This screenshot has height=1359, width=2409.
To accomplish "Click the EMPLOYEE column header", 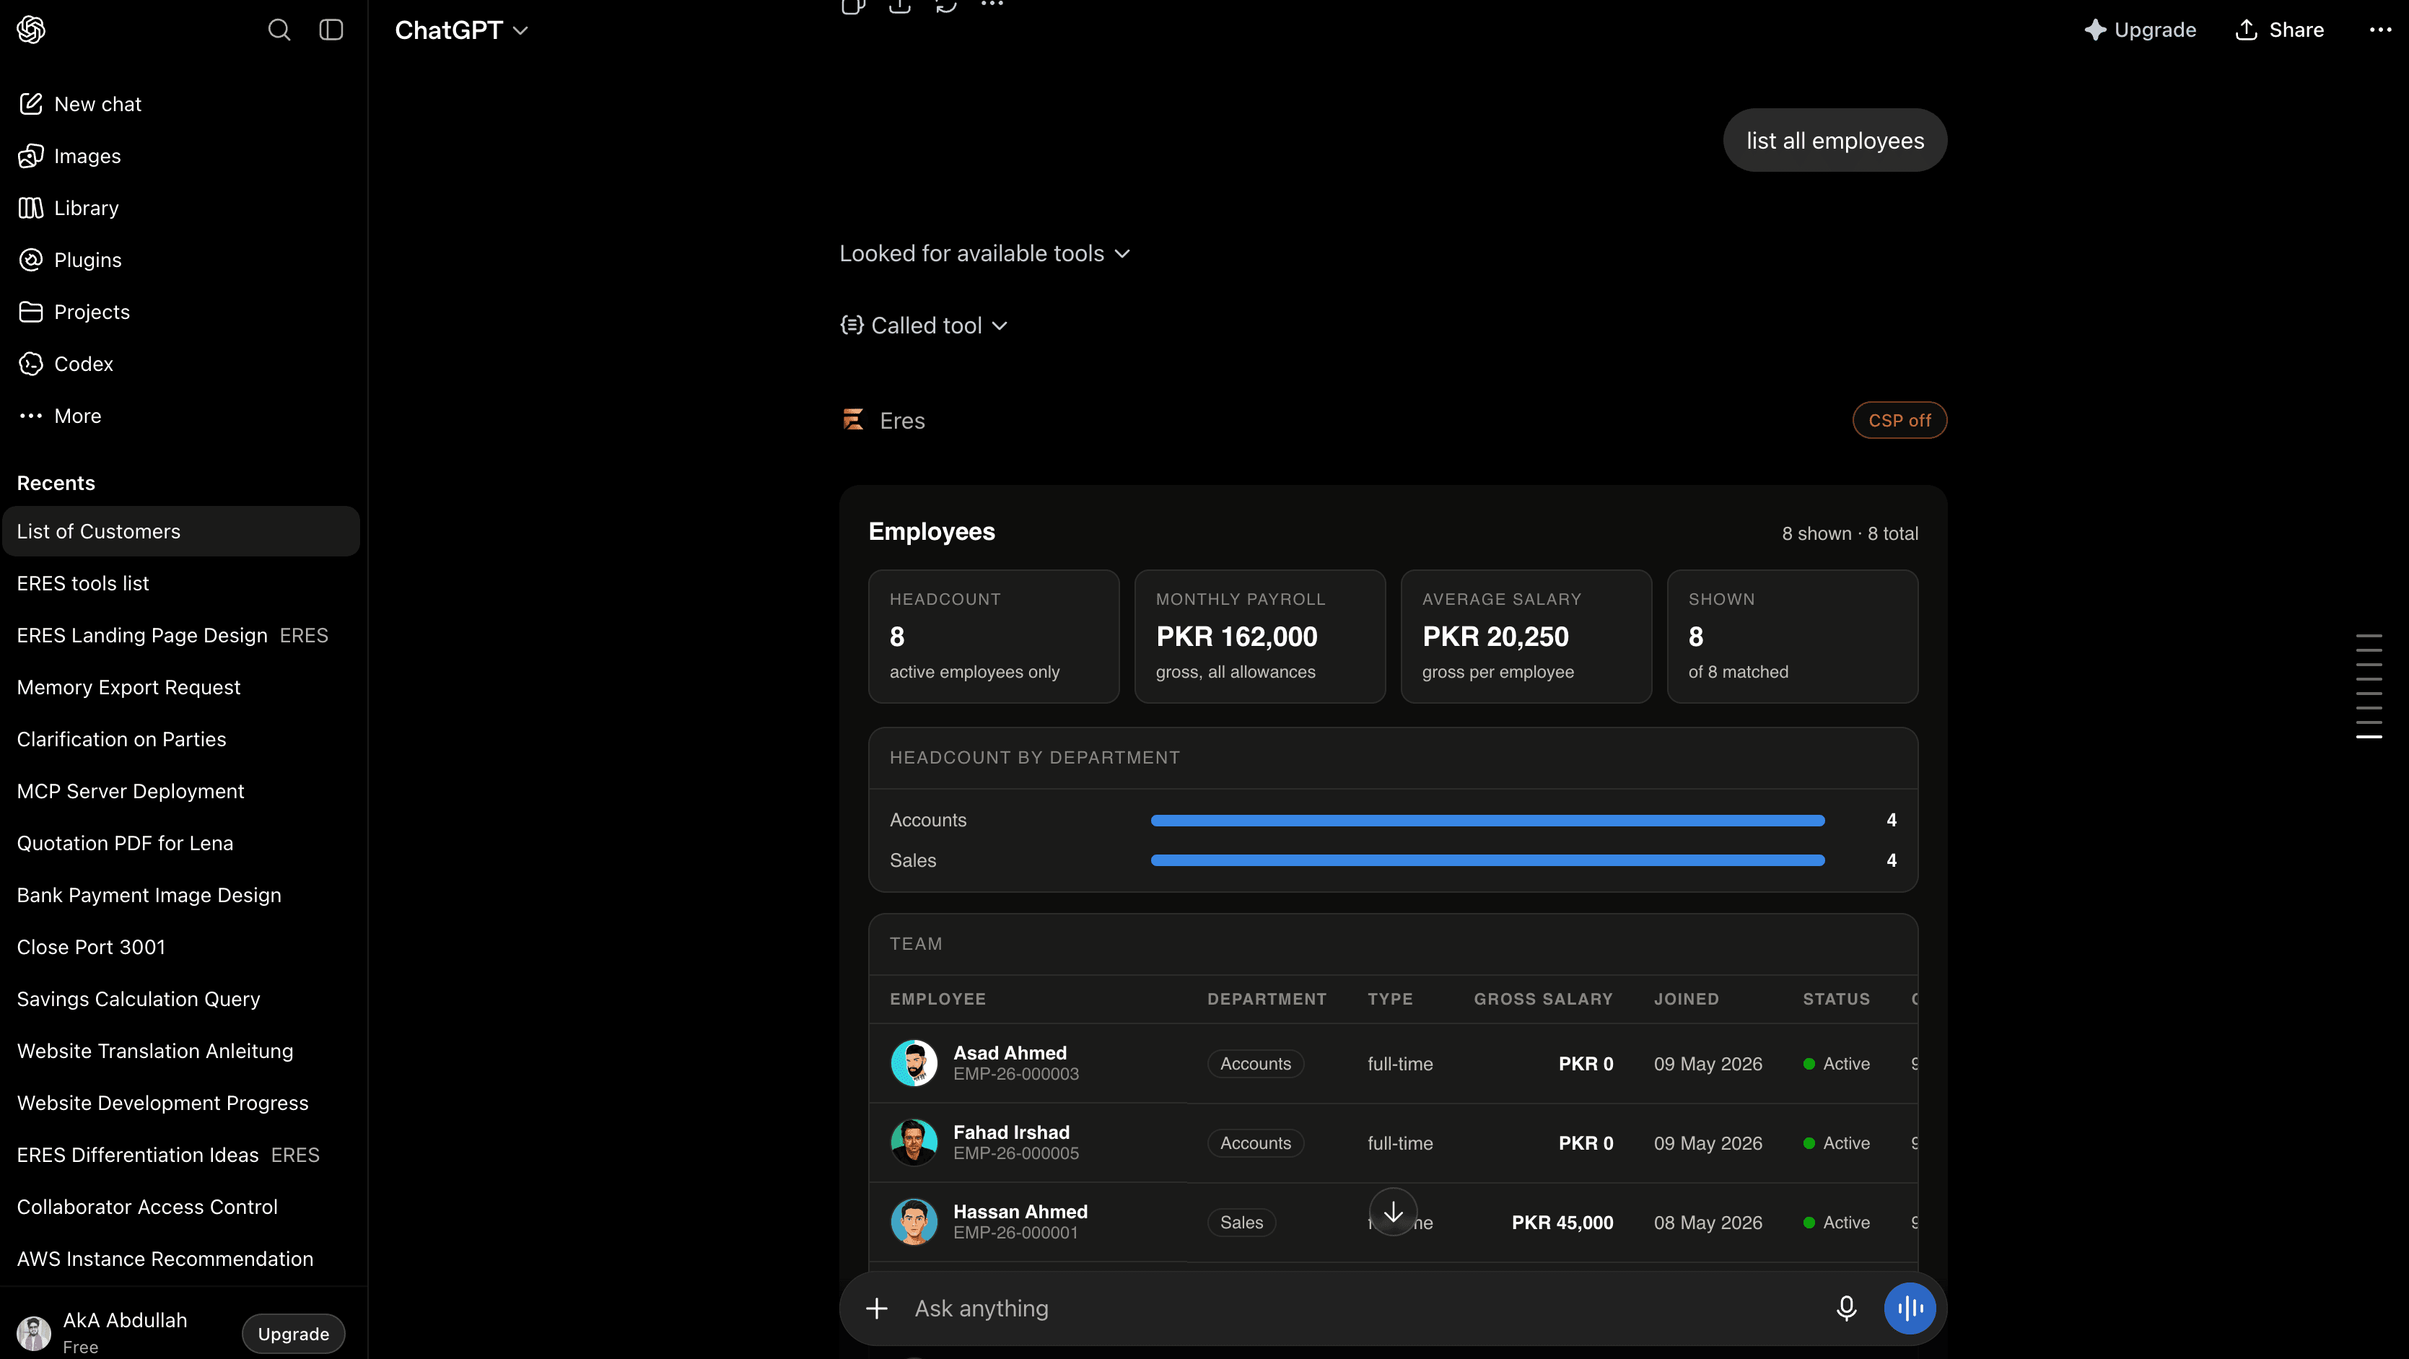I will click(x=937, y=999).
